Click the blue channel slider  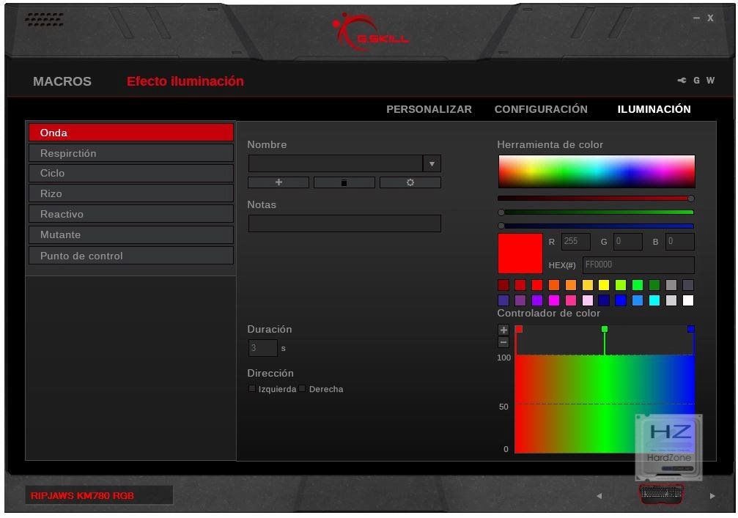(x=596, y=226)
